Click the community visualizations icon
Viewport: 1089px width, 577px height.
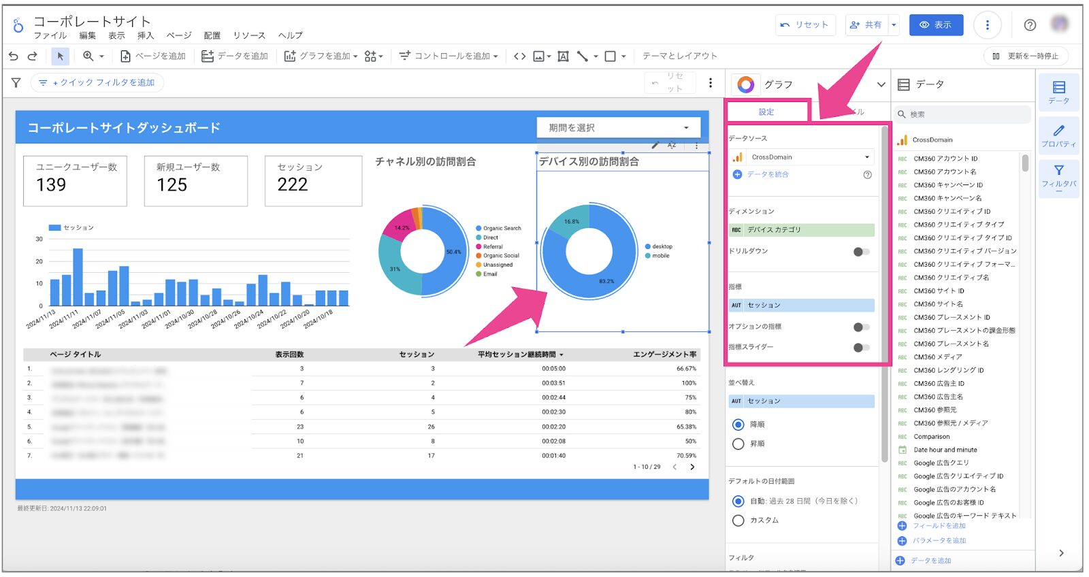(371, 56)
